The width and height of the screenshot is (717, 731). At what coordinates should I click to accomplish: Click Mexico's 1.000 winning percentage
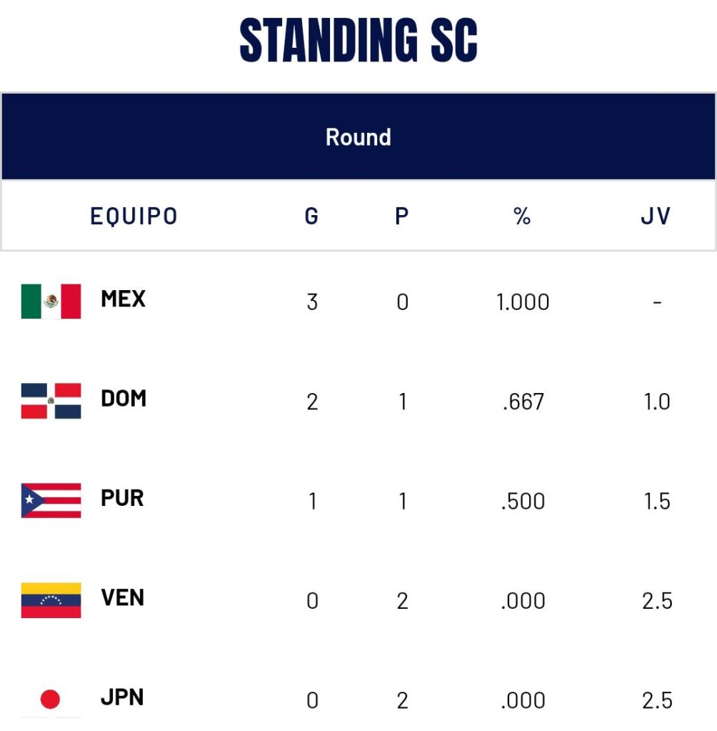(x=523, y=302)
